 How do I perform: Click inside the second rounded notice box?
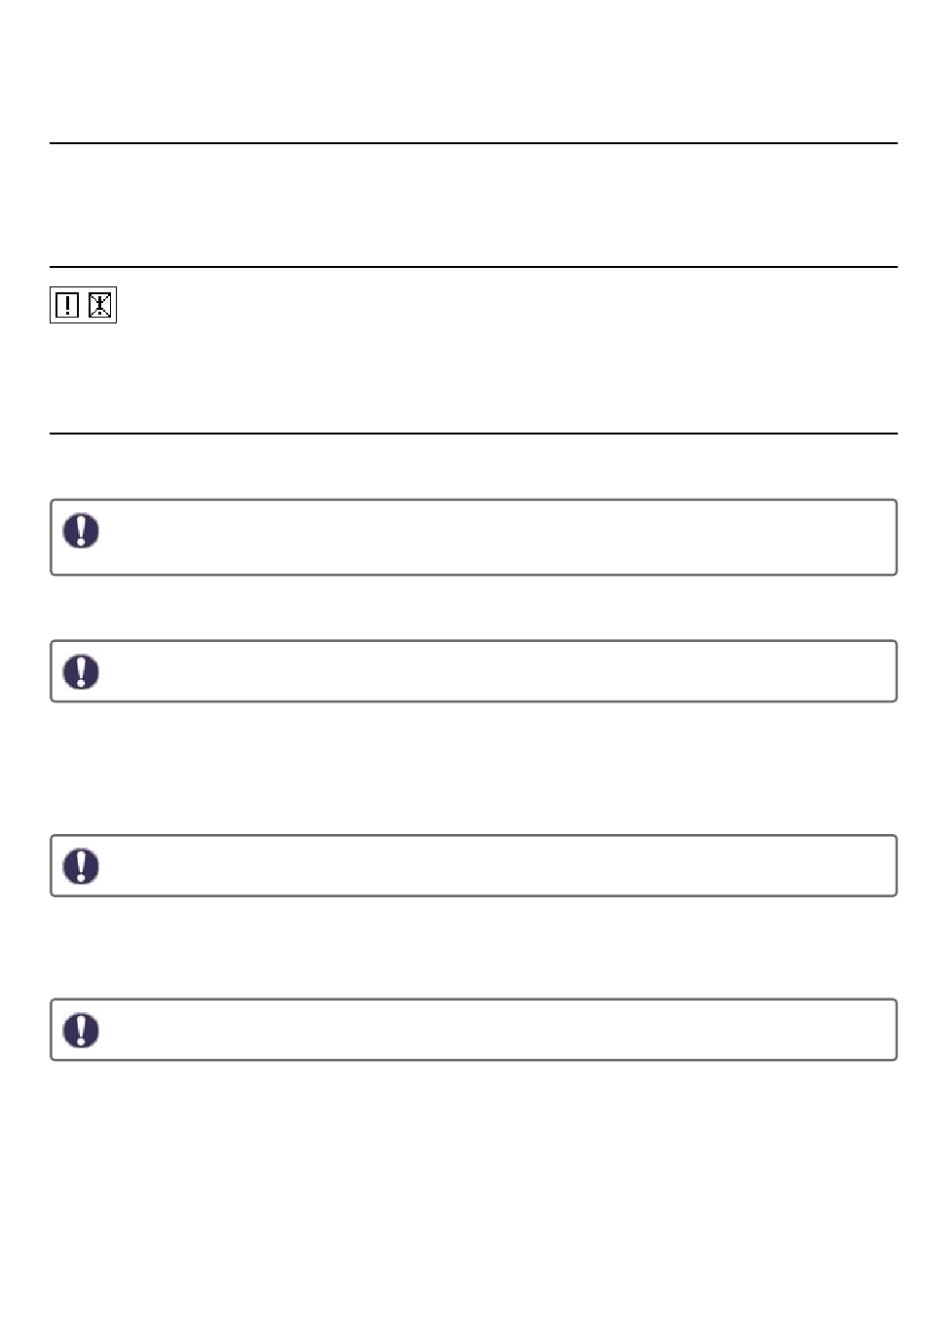pos(473,671)
